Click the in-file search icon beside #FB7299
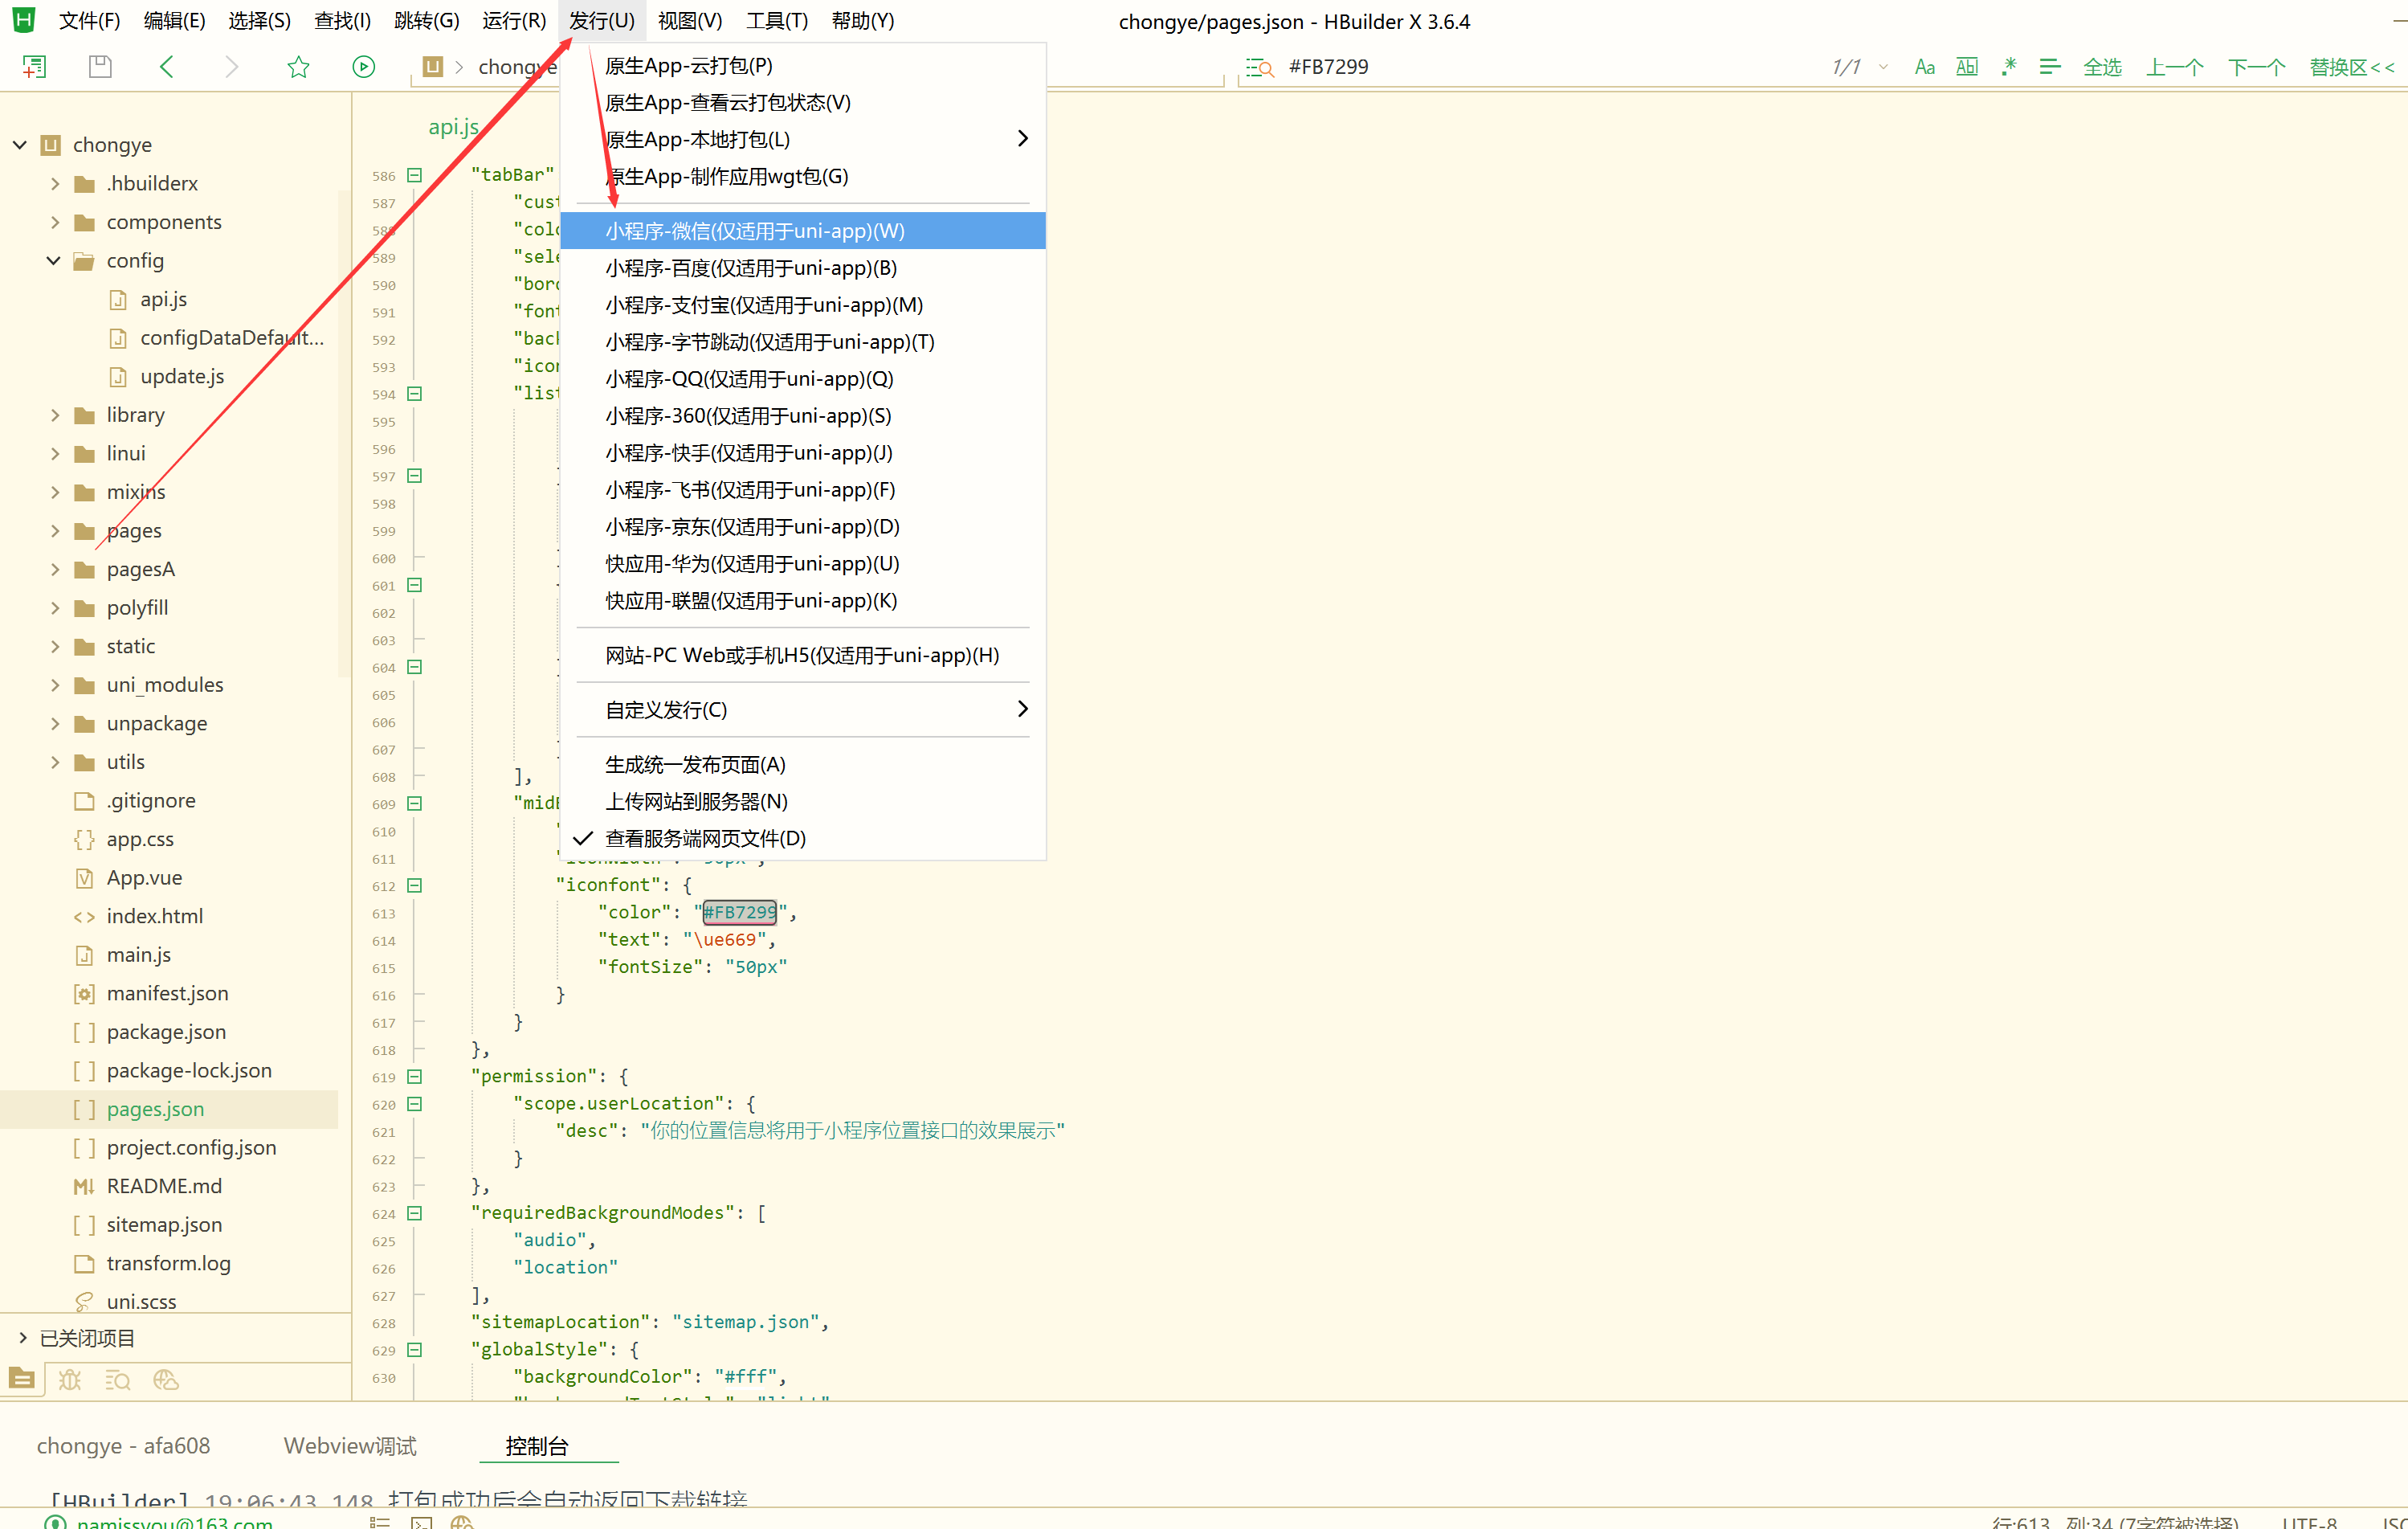The image size is (2408, 1529). tap(1259, 67)
